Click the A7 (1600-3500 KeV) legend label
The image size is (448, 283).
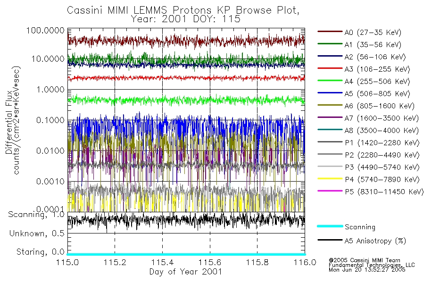pos(382,118)
